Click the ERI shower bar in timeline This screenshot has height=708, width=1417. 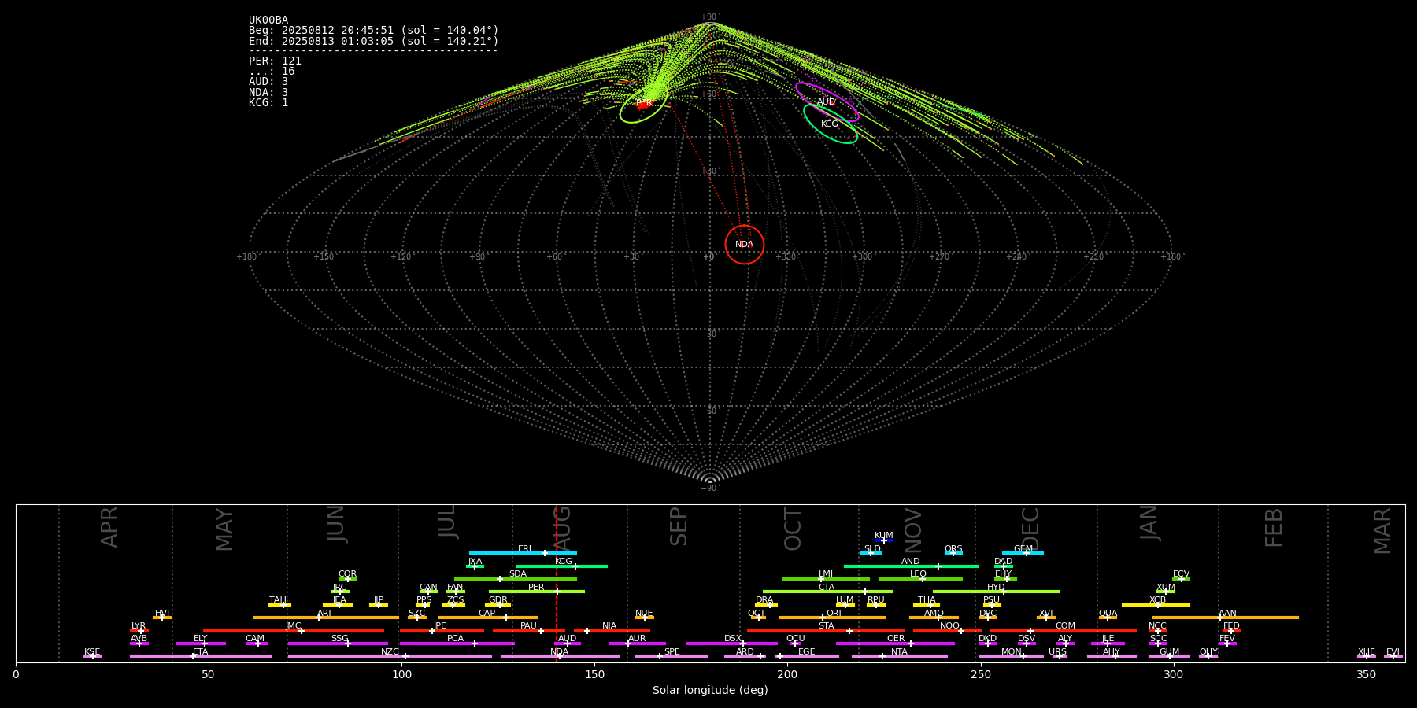[x=523, y=553]
